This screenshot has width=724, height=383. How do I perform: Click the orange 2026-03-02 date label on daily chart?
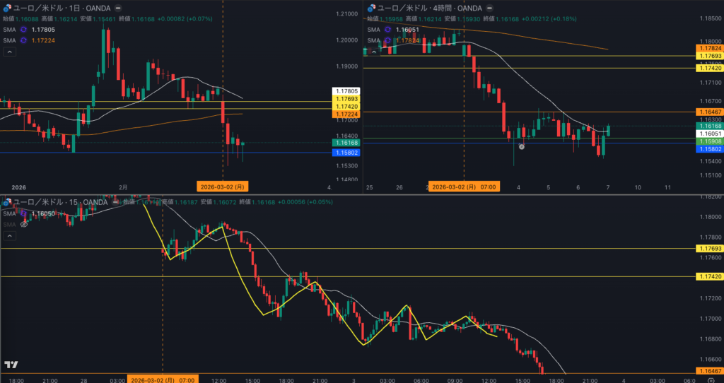pyautogui.click(x=223, y=187)
